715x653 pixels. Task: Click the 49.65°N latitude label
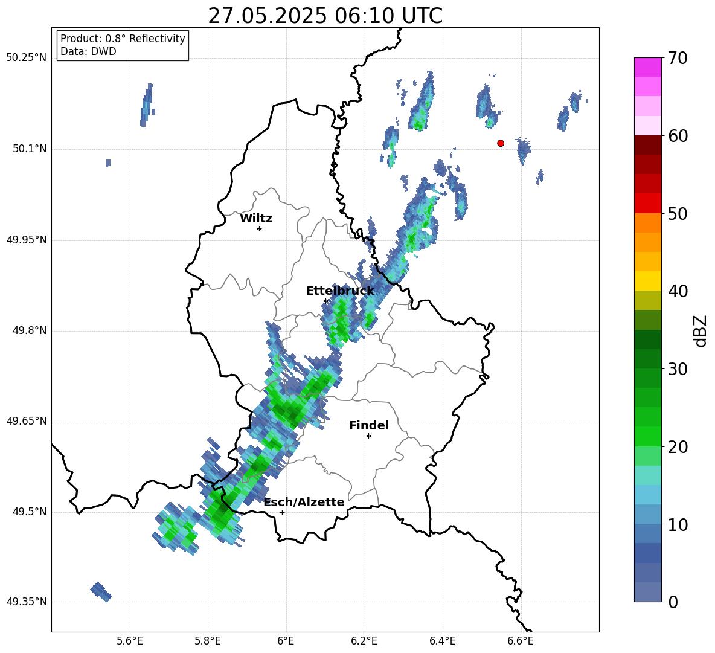tap(27, 421)
